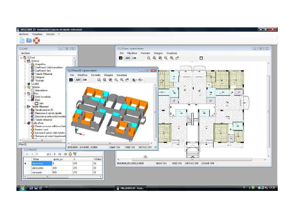
Task: Toggle SNAP ON in Piano3D status bar
Action: pos(115,147)
